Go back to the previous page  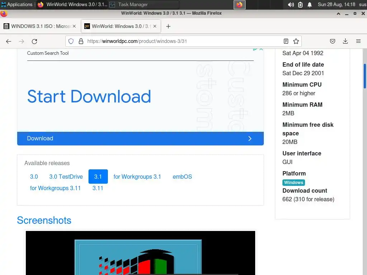[9, 42]
